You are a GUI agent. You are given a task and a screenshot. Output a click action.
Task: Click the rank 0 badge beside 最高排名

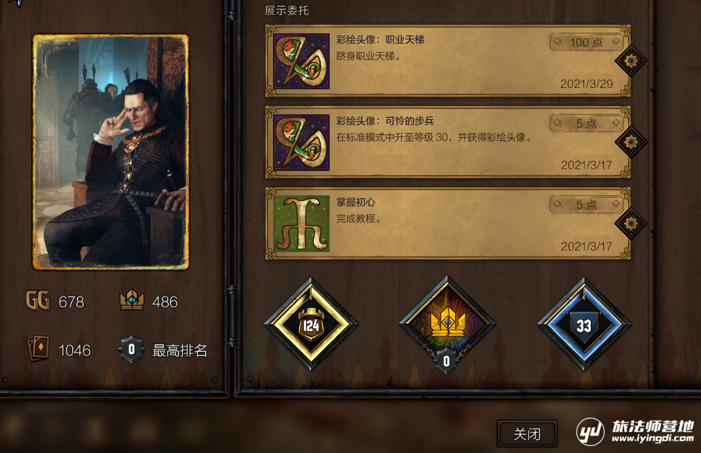coord(132,349)
